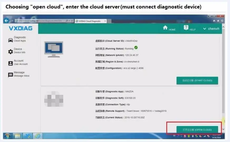Open the Windows Start button
Image resolution: width=230 pixels, height=142 pixels.
pyautogui.click(x=7, y=136)
